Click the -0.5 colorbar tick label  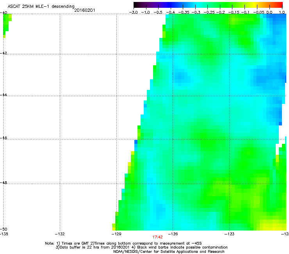(x=158, y=13)
